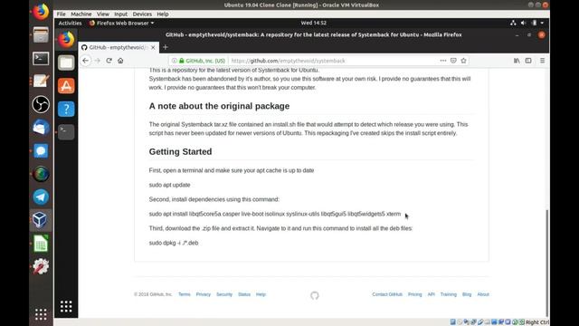The width and height of the screenshot is (579, 326).
Task: Expand Firefox Web Browser app menu
Action: click(x=121, y=23)
